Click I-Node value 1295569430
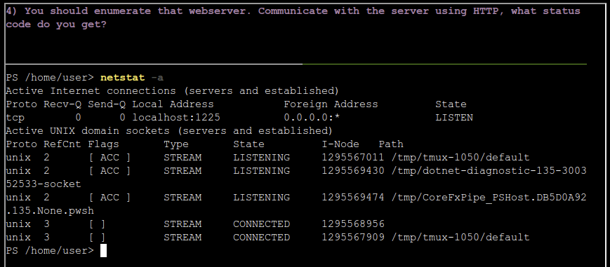 pyautogui.click(x=353, y=170)
